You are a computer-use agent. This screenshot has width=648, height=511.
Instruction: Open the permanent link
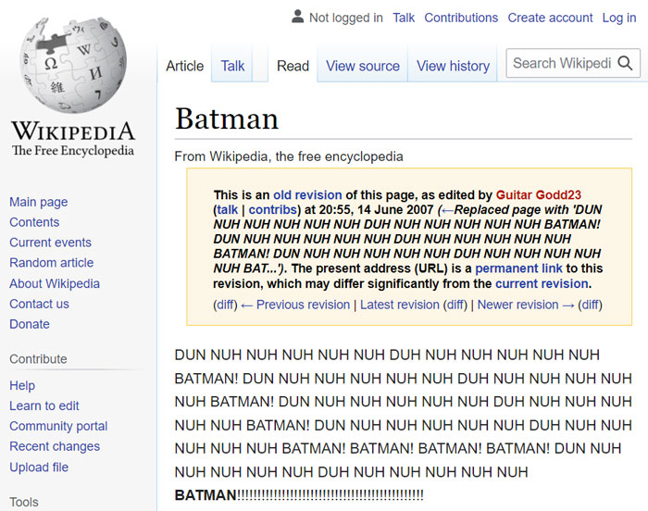518,268
